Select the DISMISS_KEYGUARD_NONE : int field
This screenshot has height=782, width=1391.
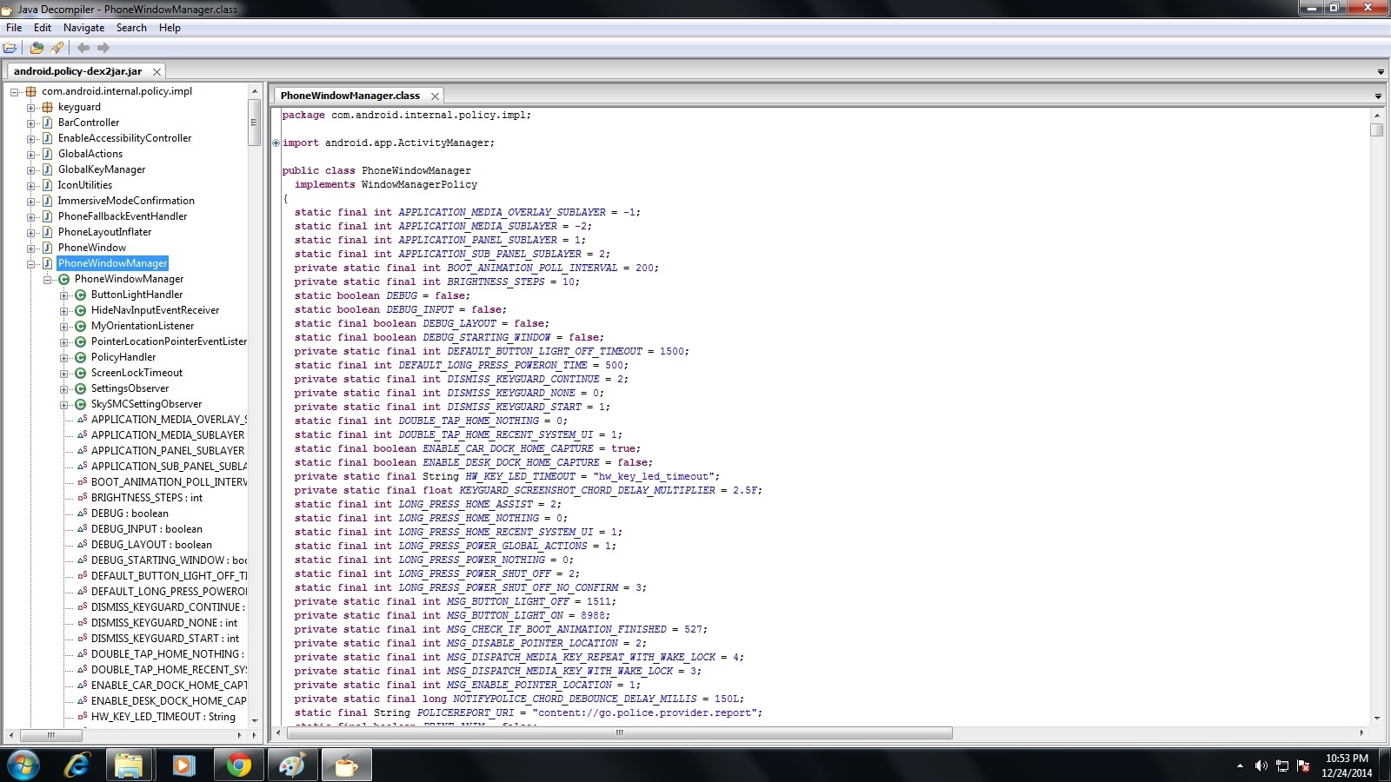(x=163, y=623)
